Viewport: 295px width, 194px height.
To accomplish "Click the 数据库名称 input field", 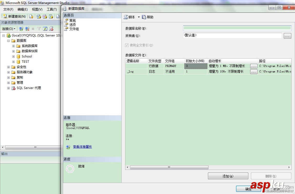I will point(237,28).
